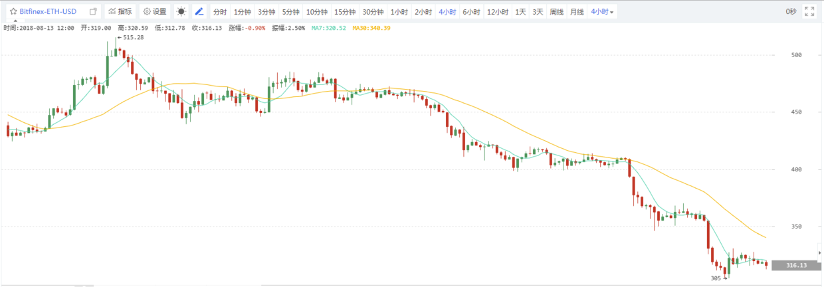The width and height of the screenshot is (824, 287).
Task: Toggle the sun light/dark theme icon
Action: [182, 11]
